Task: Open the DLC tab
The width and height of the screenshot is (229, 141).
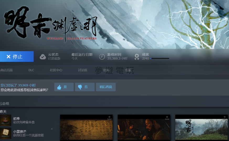Action: [31, 70]
